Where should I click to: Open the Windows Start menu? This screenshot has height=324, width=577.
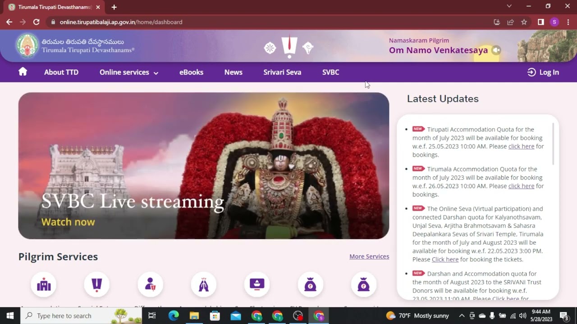click(10, 316)
